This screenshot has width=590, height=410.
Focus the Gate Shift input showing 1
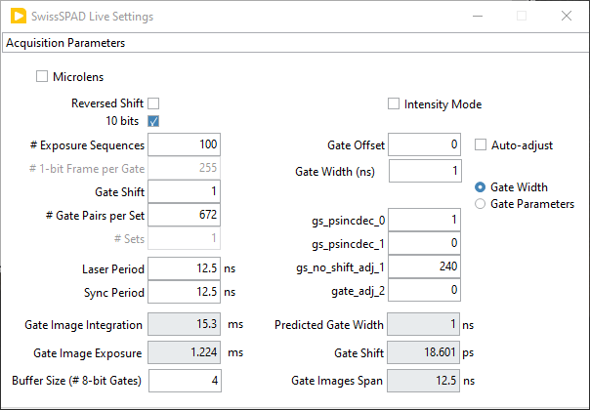[184, 191]
